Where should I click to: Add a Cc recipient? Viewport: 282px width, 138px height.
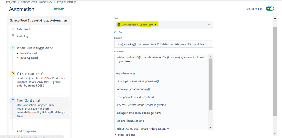point(116,32)
